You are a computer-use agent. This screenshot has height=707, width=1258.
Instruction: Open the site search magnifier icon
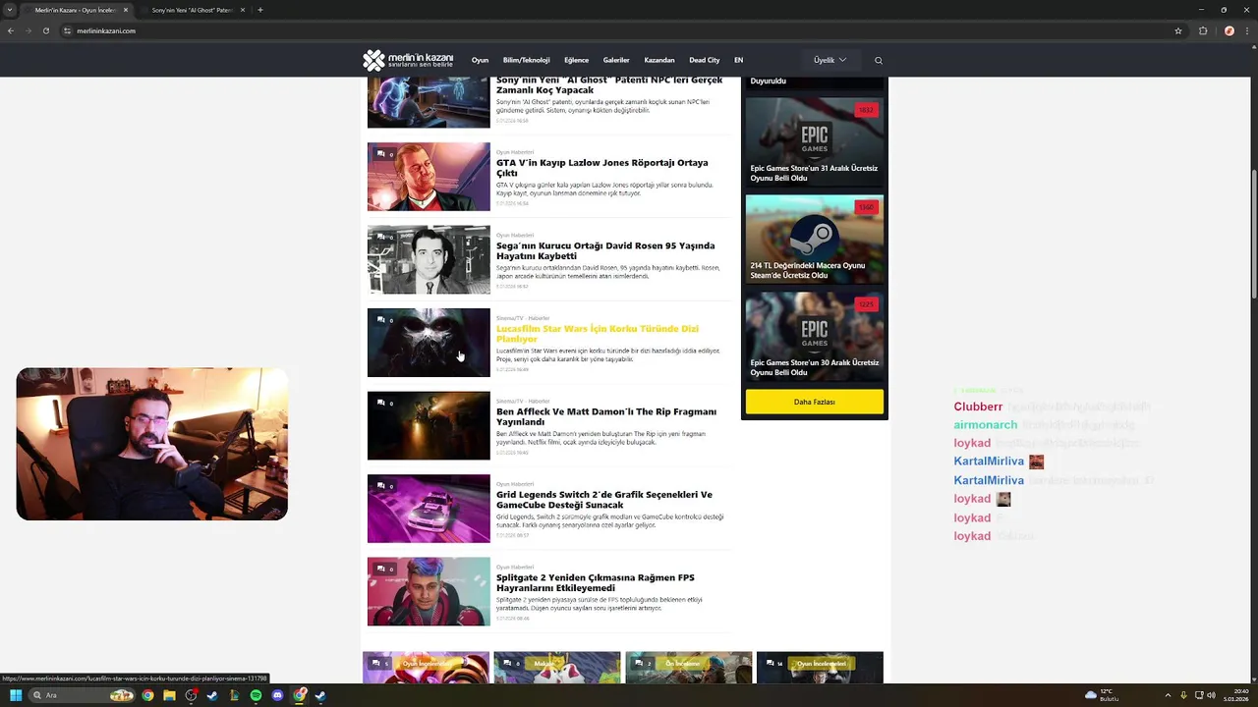click(x=879, y=60)
